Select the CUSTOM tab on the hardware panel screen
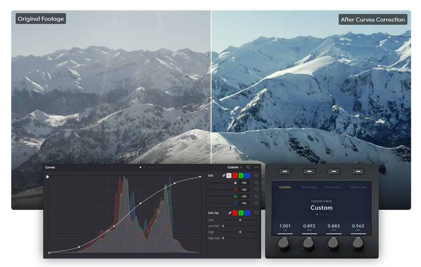The image size is (421, 267). [x=285, y=188]
